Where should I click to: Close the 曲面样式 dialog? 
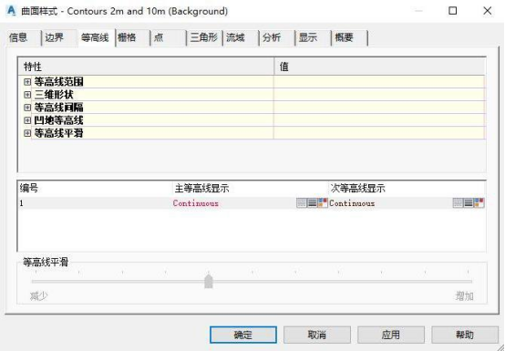tap(488, 11)
